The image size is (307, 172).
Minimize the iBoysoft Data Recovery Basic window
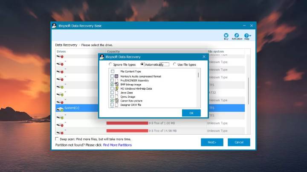coord(244,25)
